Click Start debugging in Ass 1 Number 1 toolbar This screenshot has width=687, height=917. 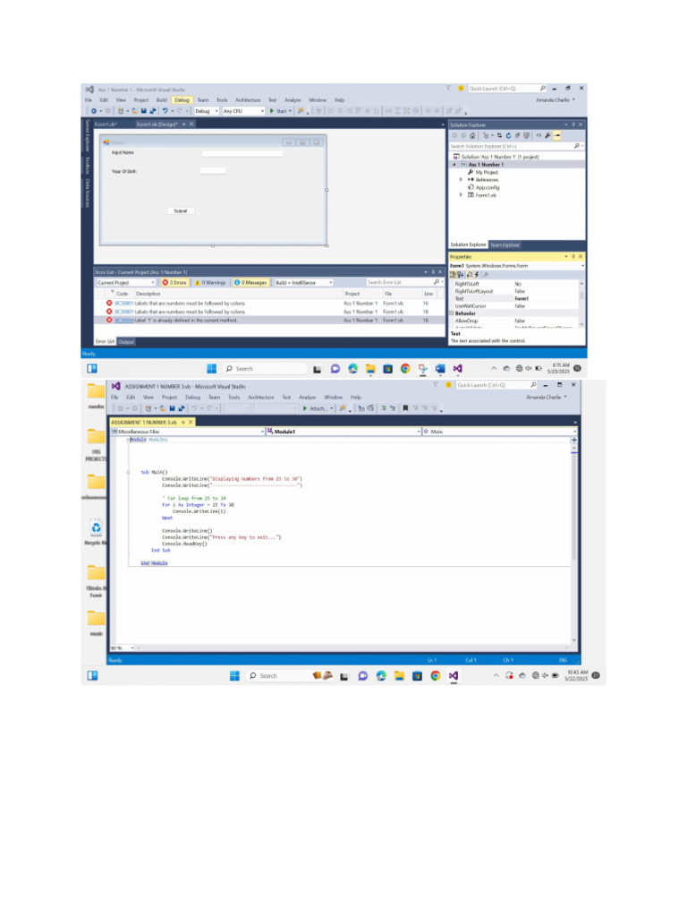point(280,110)
